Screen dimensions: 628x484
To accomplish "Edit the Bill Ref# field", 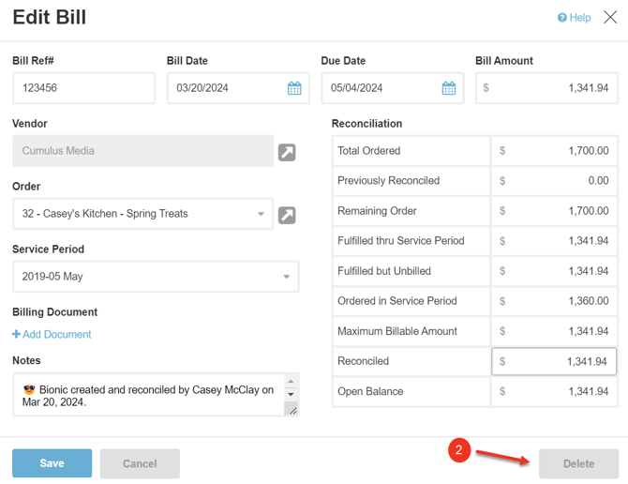I will pos(83,88).
